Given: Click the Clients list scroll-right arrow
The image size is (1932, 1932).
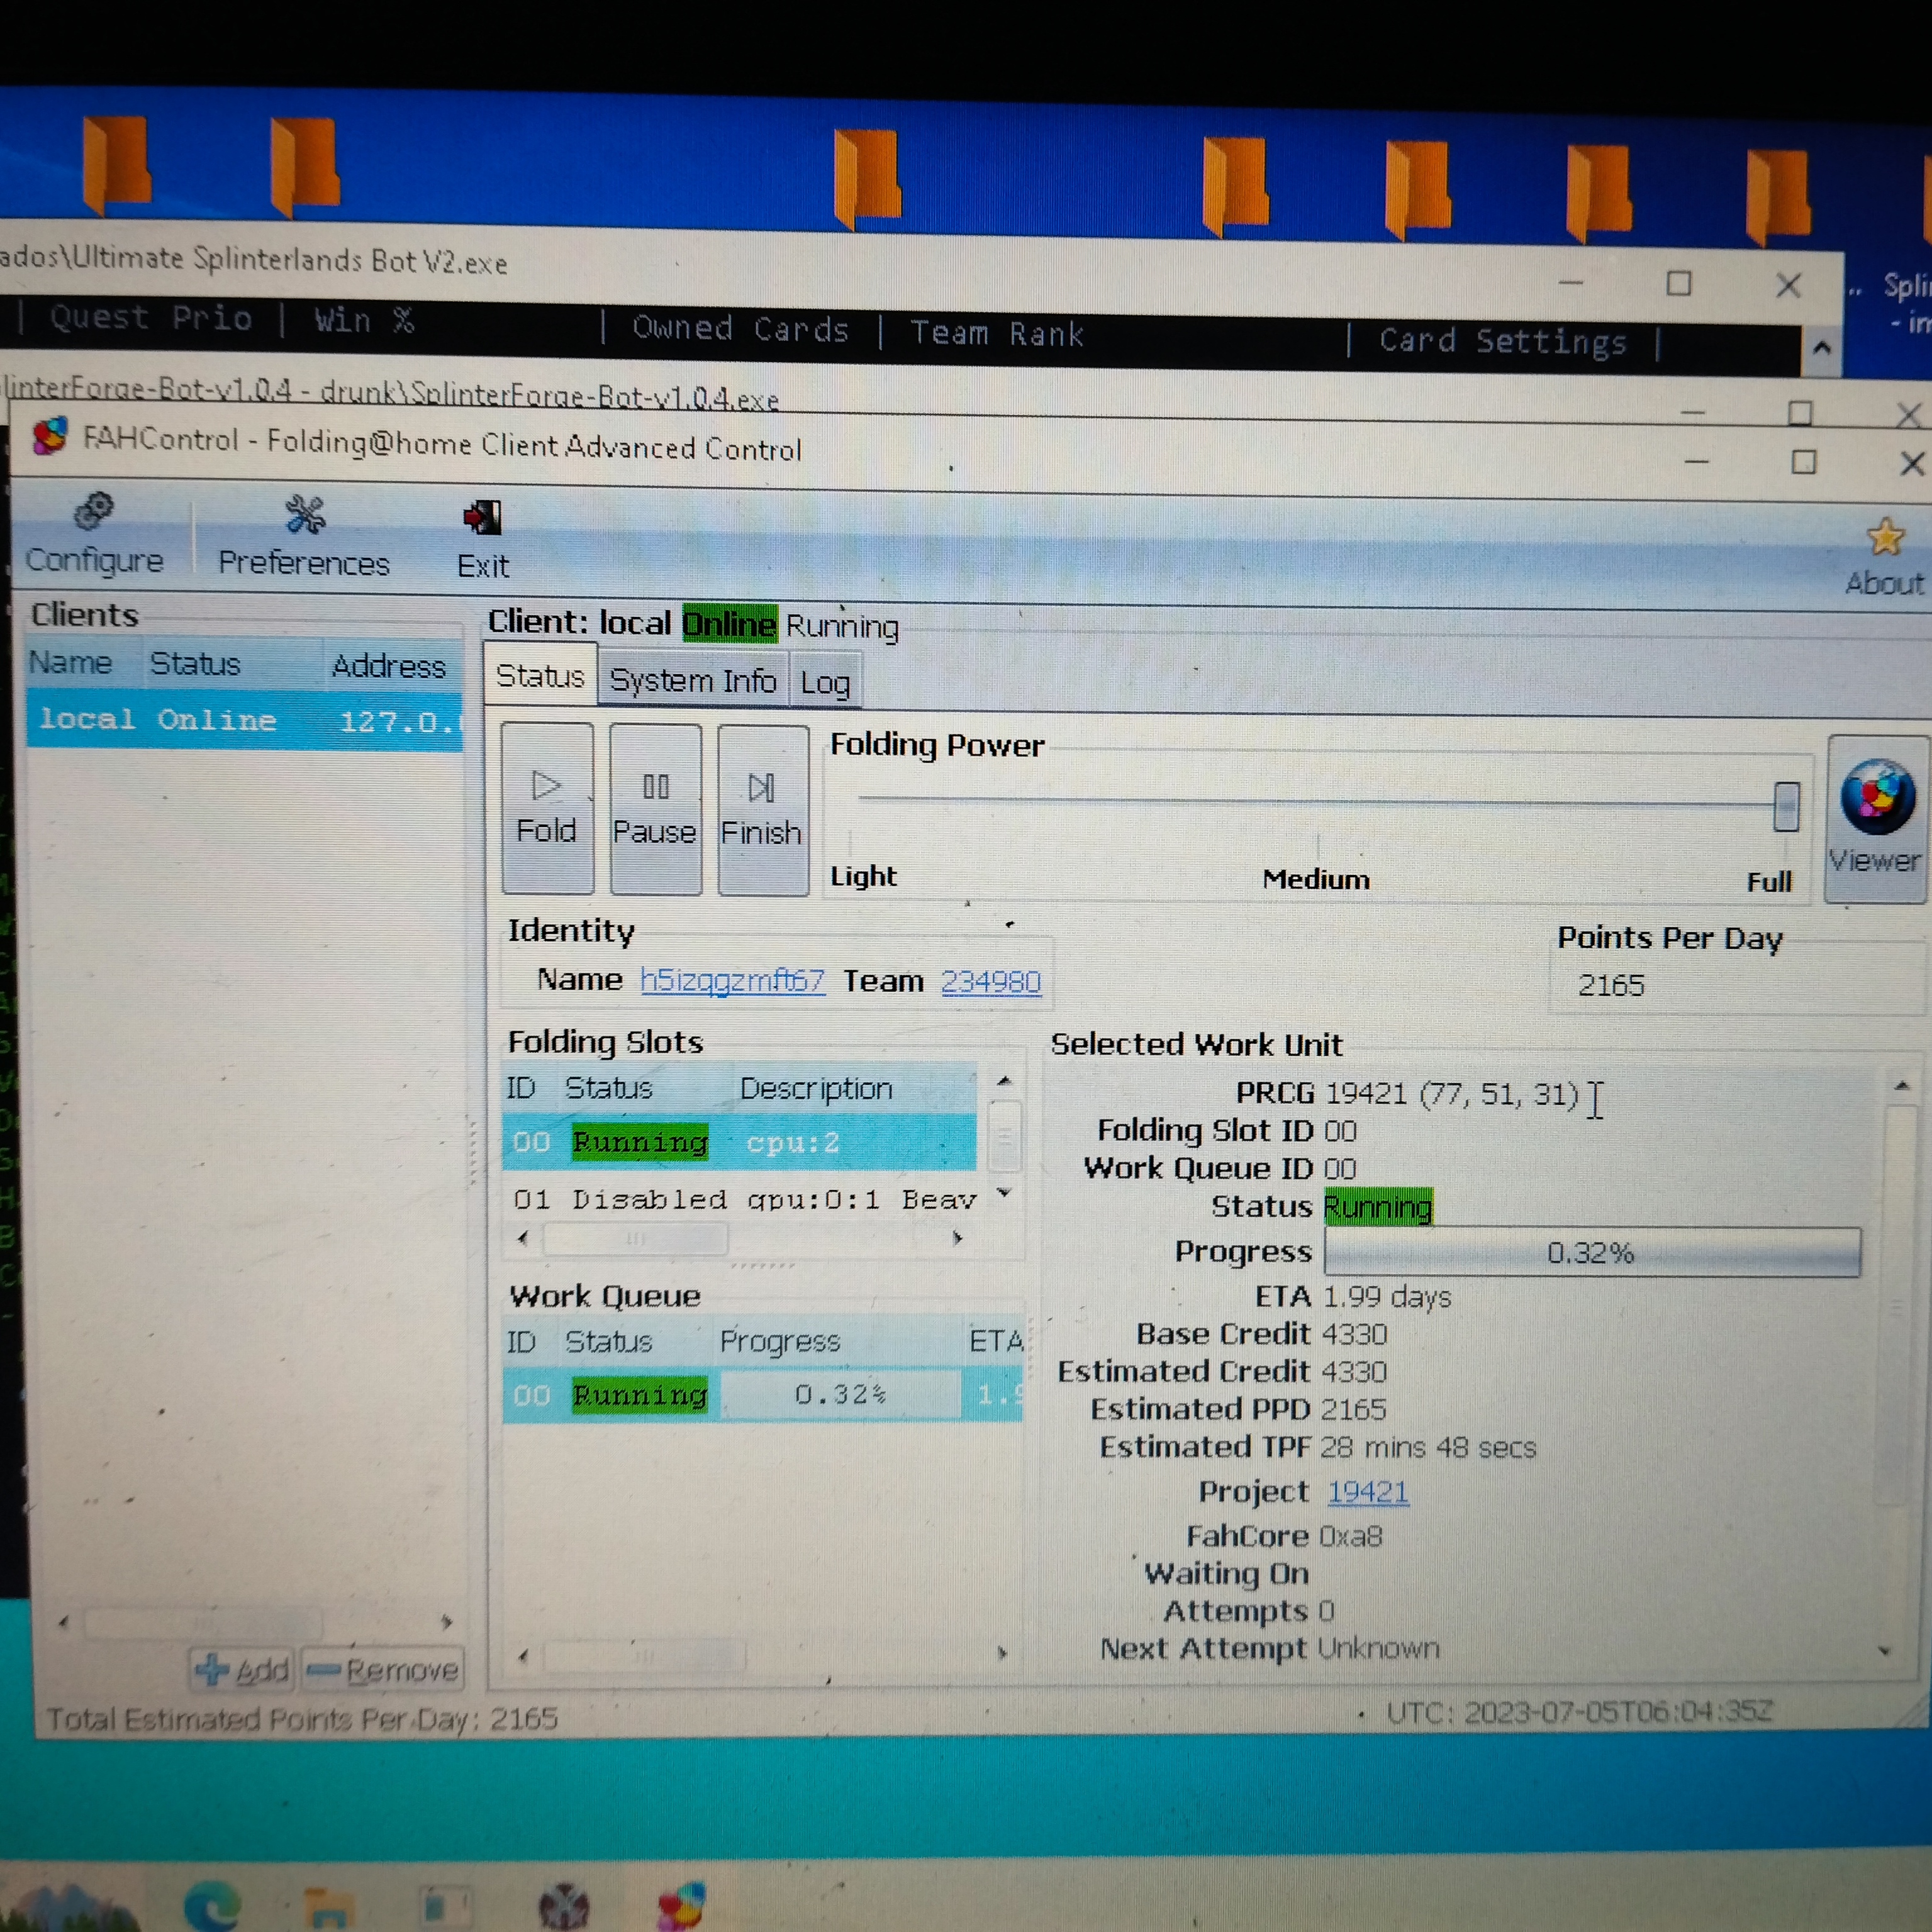Looking at the screenshot, I should (x=446, y=1622).
